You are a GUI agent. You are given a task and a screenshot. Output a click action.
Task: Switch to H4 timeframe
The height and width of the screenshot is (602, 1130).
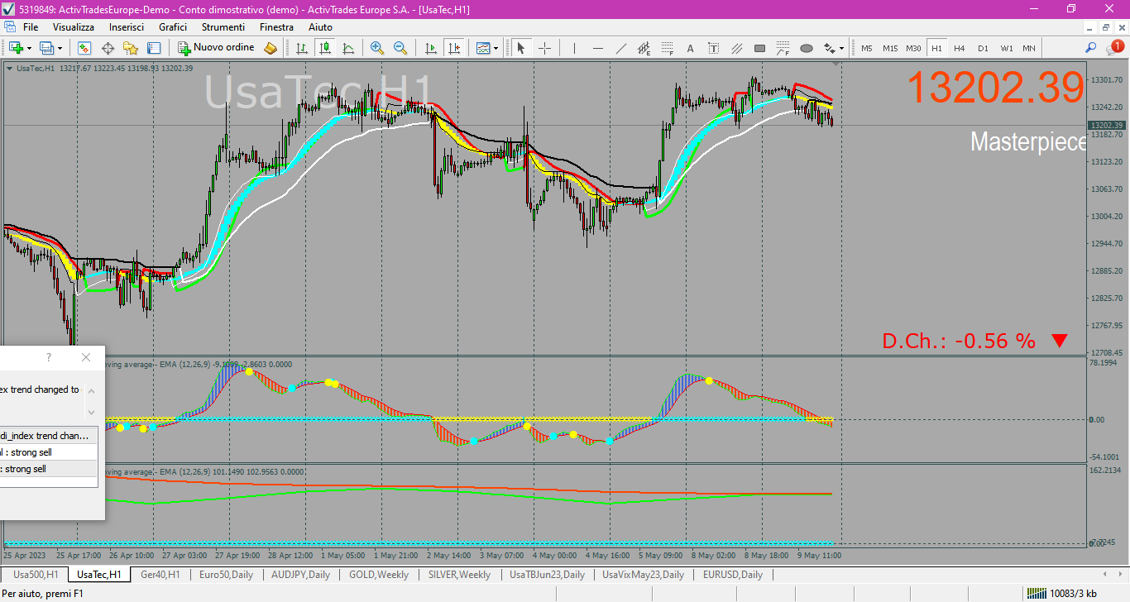[x=960, y=48]
